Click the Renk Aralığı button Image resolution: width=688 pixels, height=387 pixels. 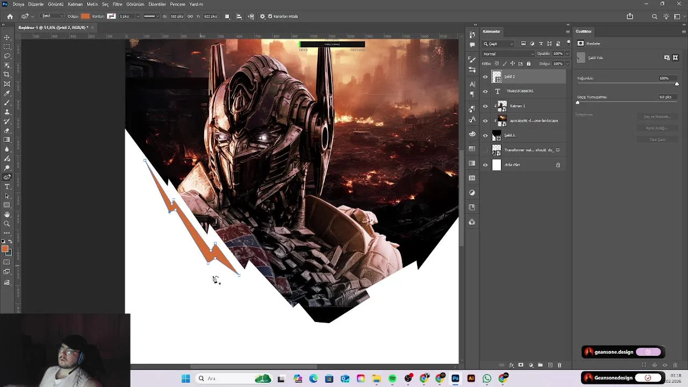coord(657,128)
